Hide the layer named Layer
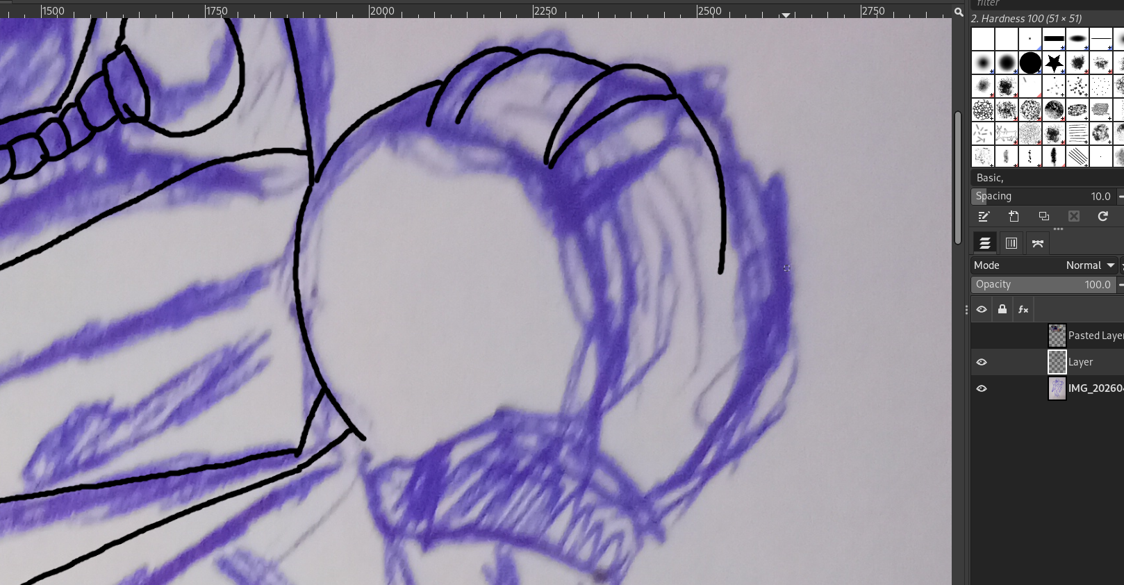The image size is (1124, 585). [982, 362]
